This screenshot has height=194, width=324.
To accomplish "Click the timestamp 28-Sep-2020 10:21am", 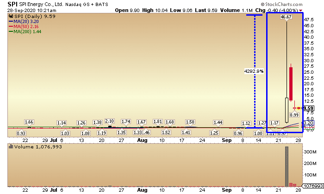I will click(x=31, y=10).
